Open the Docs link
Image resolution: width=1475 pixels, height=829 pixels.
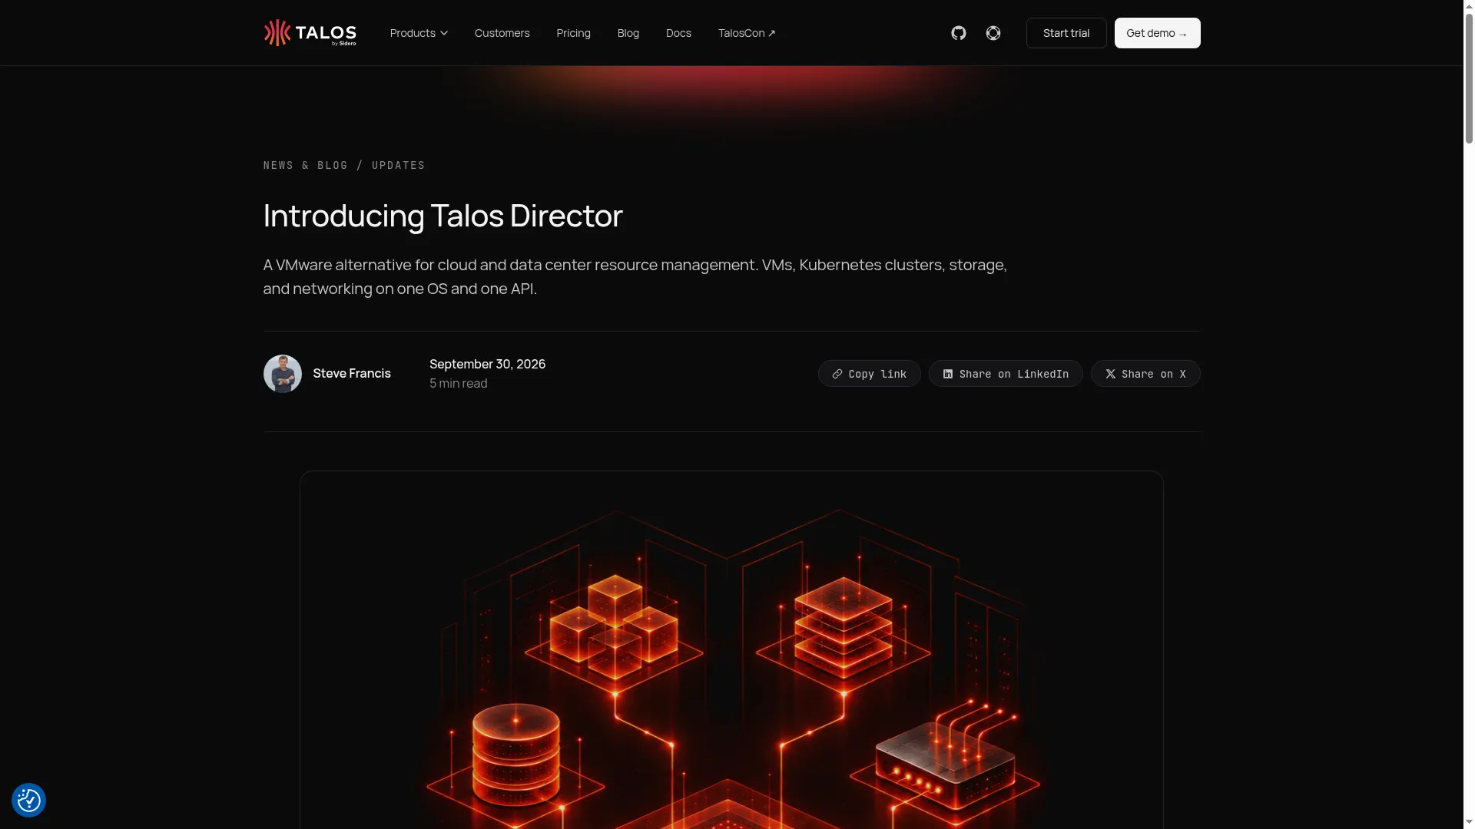tap(678, 33)
